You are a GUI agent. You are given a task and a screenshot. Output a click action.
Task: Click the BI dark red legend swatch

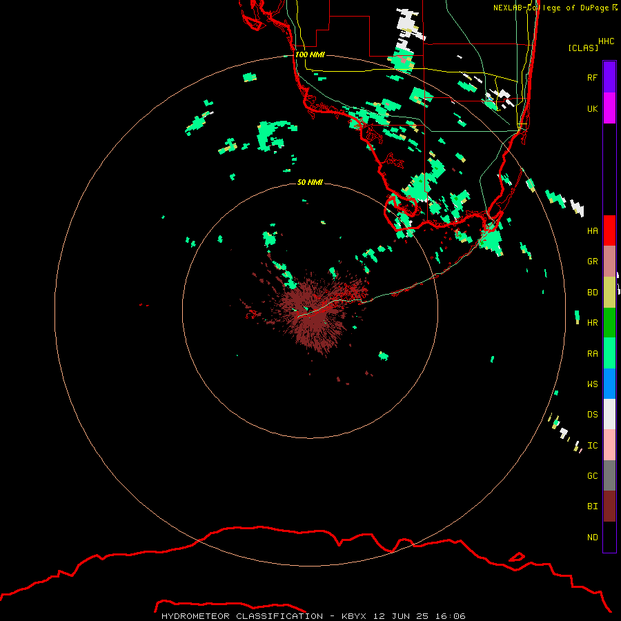(x=609, y=506)
